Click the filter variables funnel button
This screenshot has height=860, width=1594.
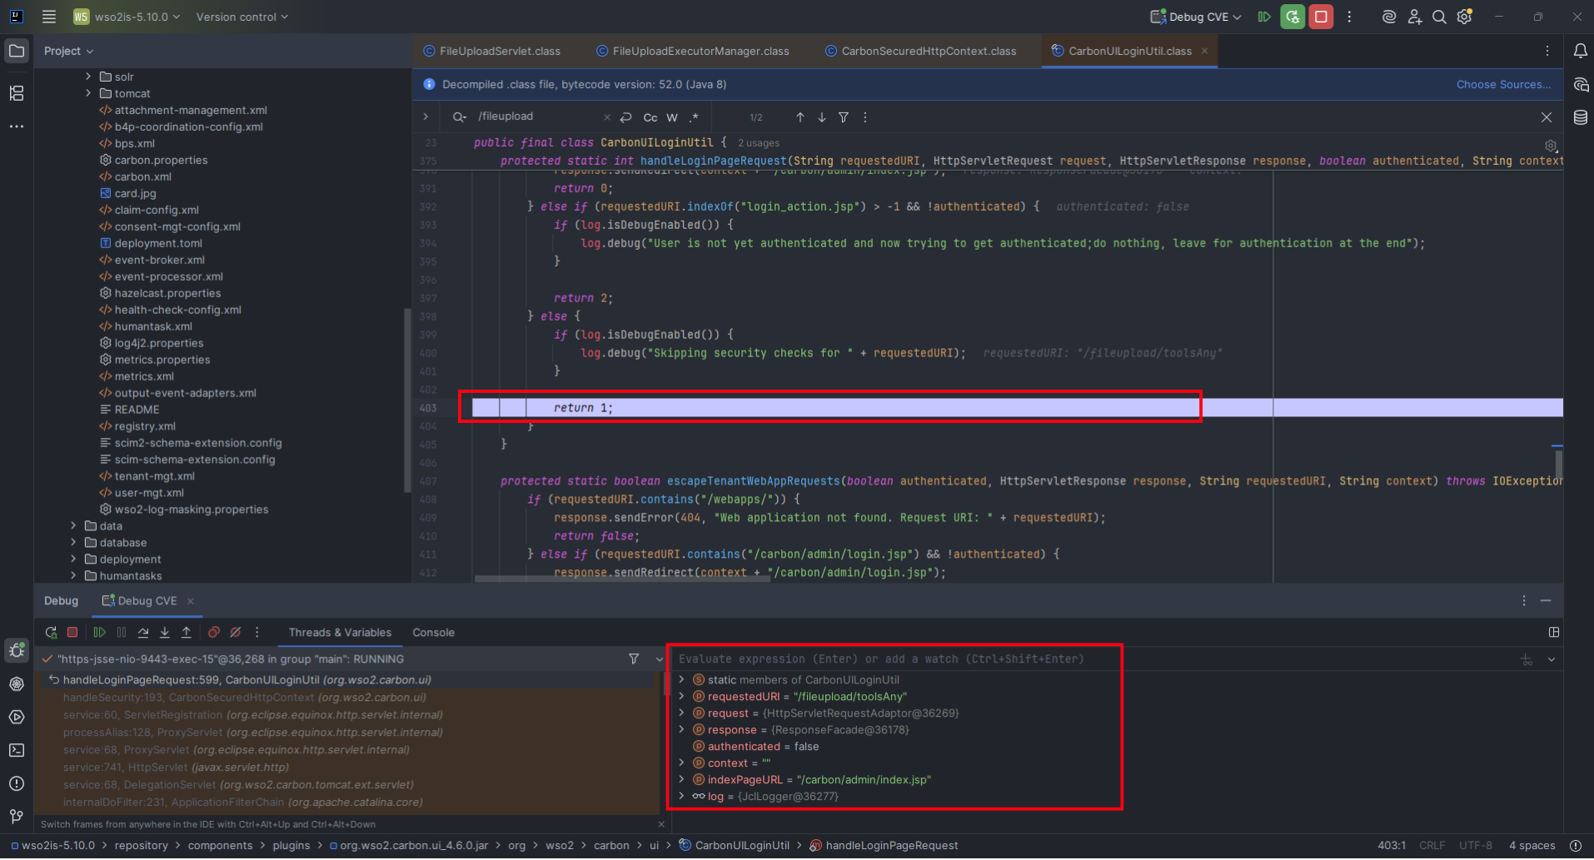(633, 659)
